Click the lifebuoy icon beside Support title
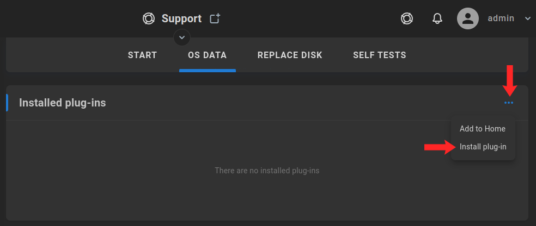The image size is (536, 226). [x=149, y=18]
